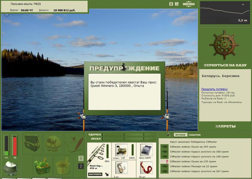Select the red worm bait icon
The width and height of the screenshot is (252, 179).
tap(146, 168)
